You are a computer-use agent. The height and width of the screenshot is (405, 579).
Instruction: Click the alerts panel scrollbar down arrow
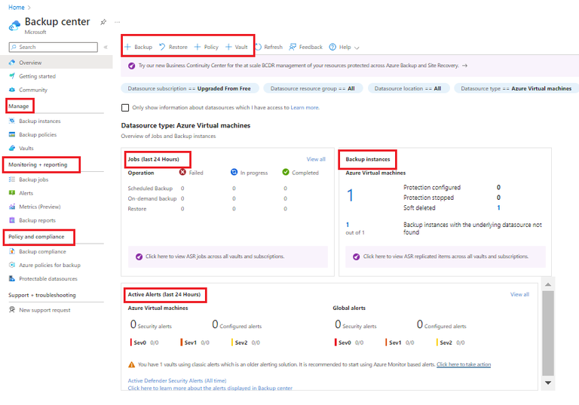(x=548, y=383)
